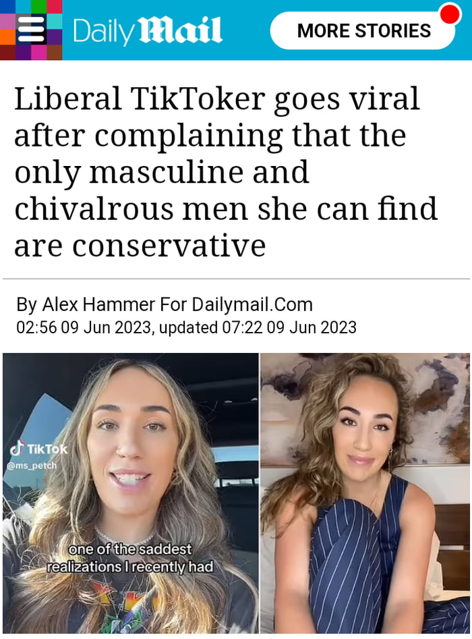Click the green tile in header mosaic
This screenshot has height=639, width=472.
click(38, 7)
